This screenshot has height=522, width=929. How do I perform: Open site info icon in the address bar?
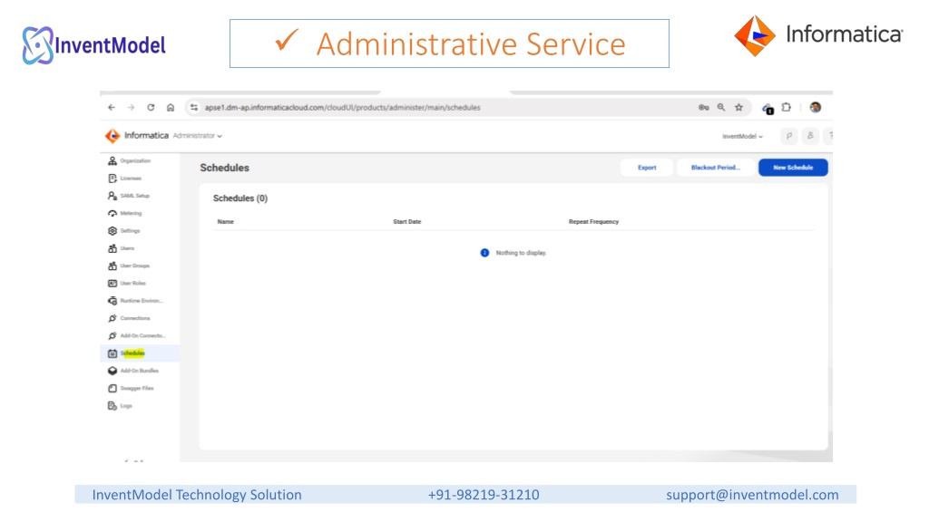tap(194, 108)
